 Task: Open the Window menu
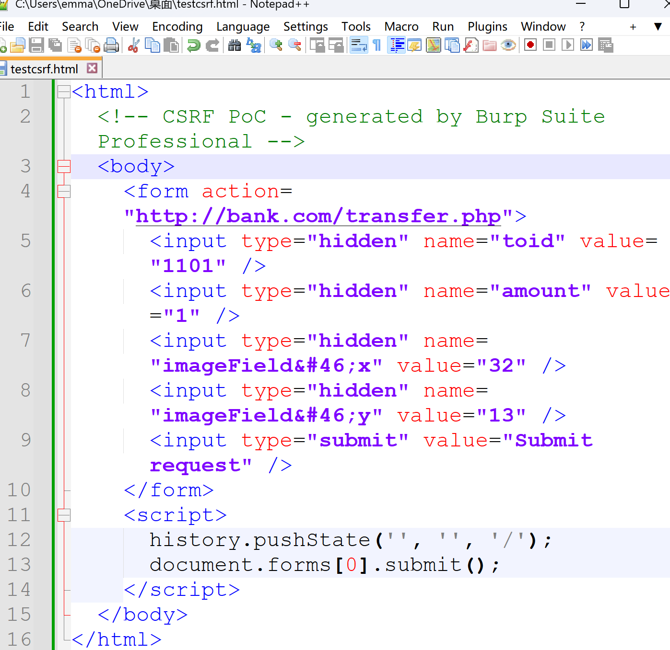[x=543, y=26]
